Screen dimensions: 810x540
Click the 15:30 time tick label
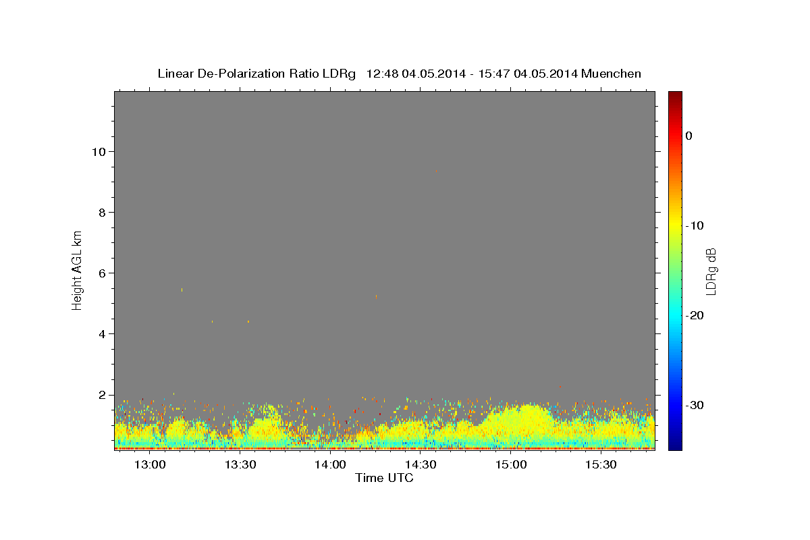pos(601,465)
